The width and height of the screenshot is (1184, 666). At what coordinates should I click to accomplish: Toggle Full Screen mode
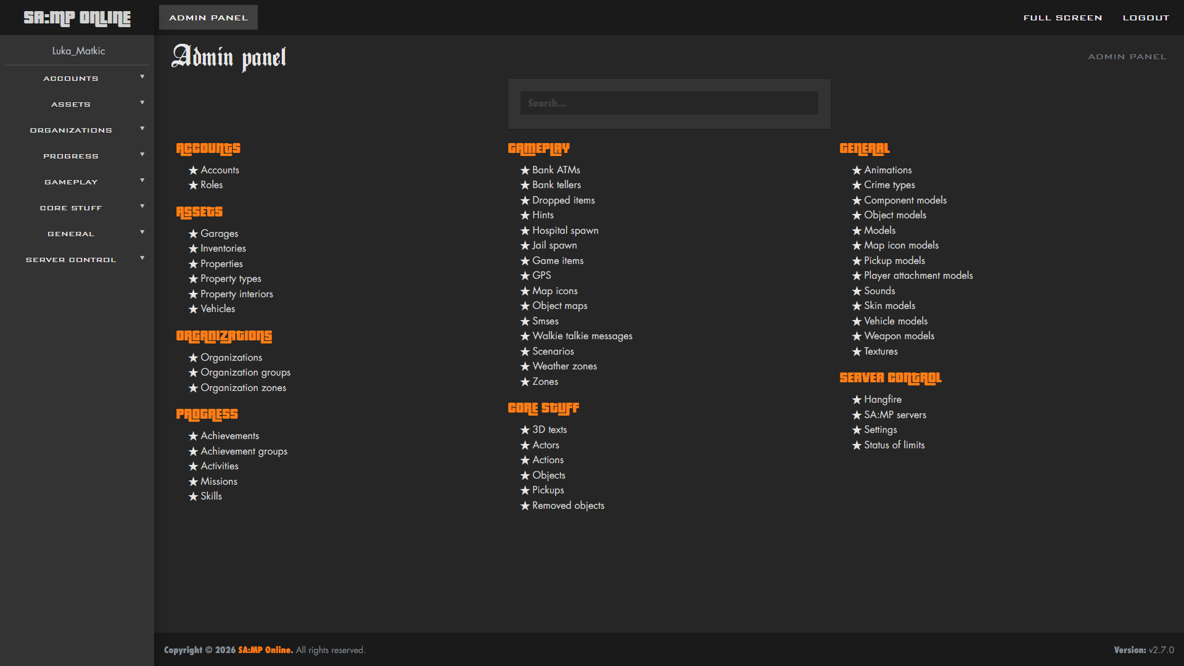(x=1063, y=18)
